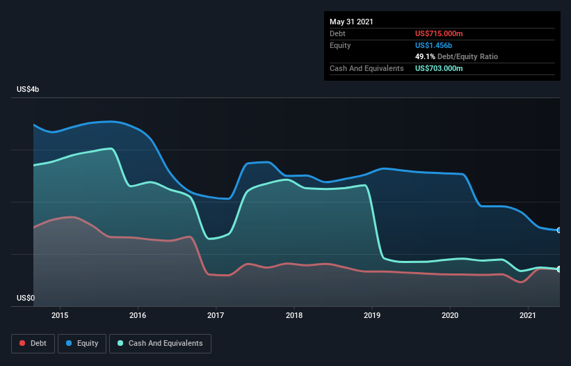Click the Debt row label in tooltip
The width and height of the screenshot is (571, 366).
tap(337, 33)
